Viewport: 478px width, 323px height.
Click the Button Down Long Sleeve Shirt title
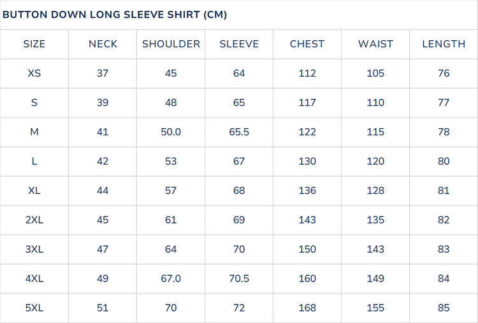115,15
